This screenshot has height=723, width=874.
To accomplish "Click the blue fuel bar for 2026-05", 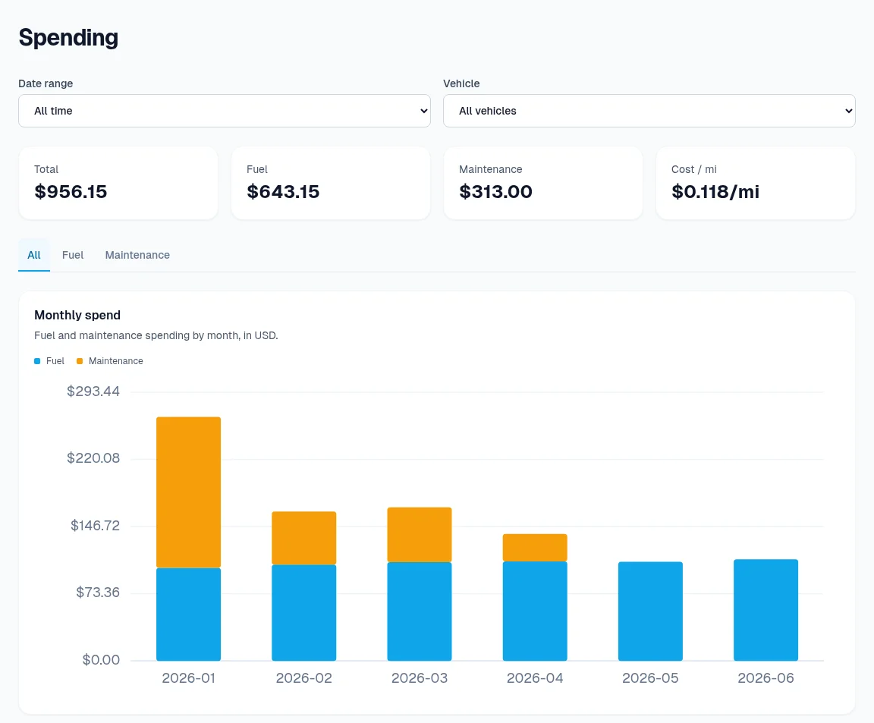I will click(x=650, y=611).
